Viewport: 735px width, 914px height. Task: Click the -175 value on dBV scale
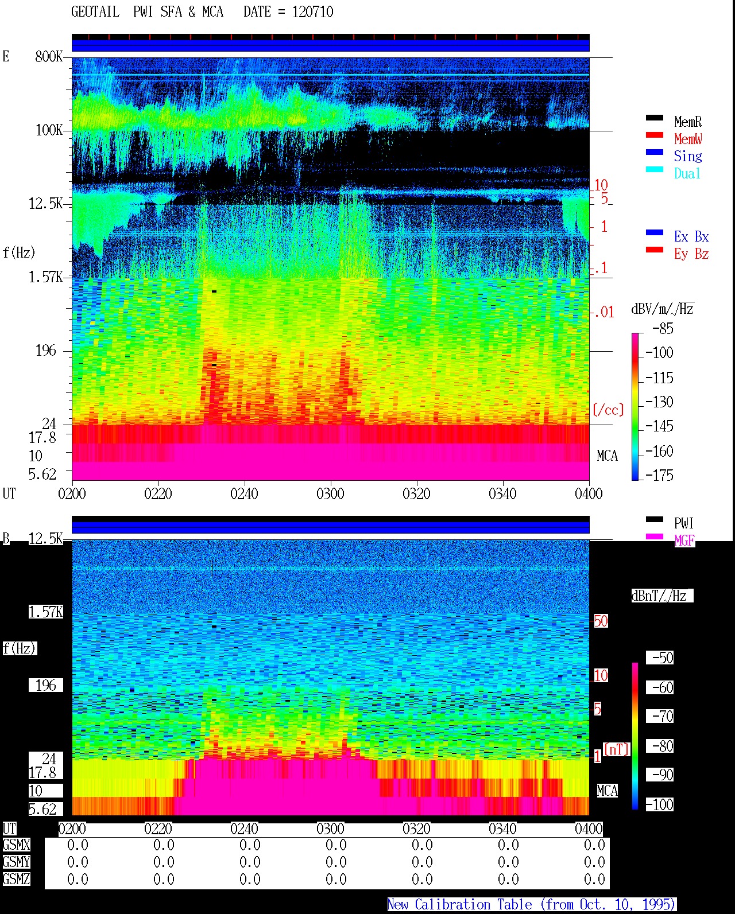point(660,476)
